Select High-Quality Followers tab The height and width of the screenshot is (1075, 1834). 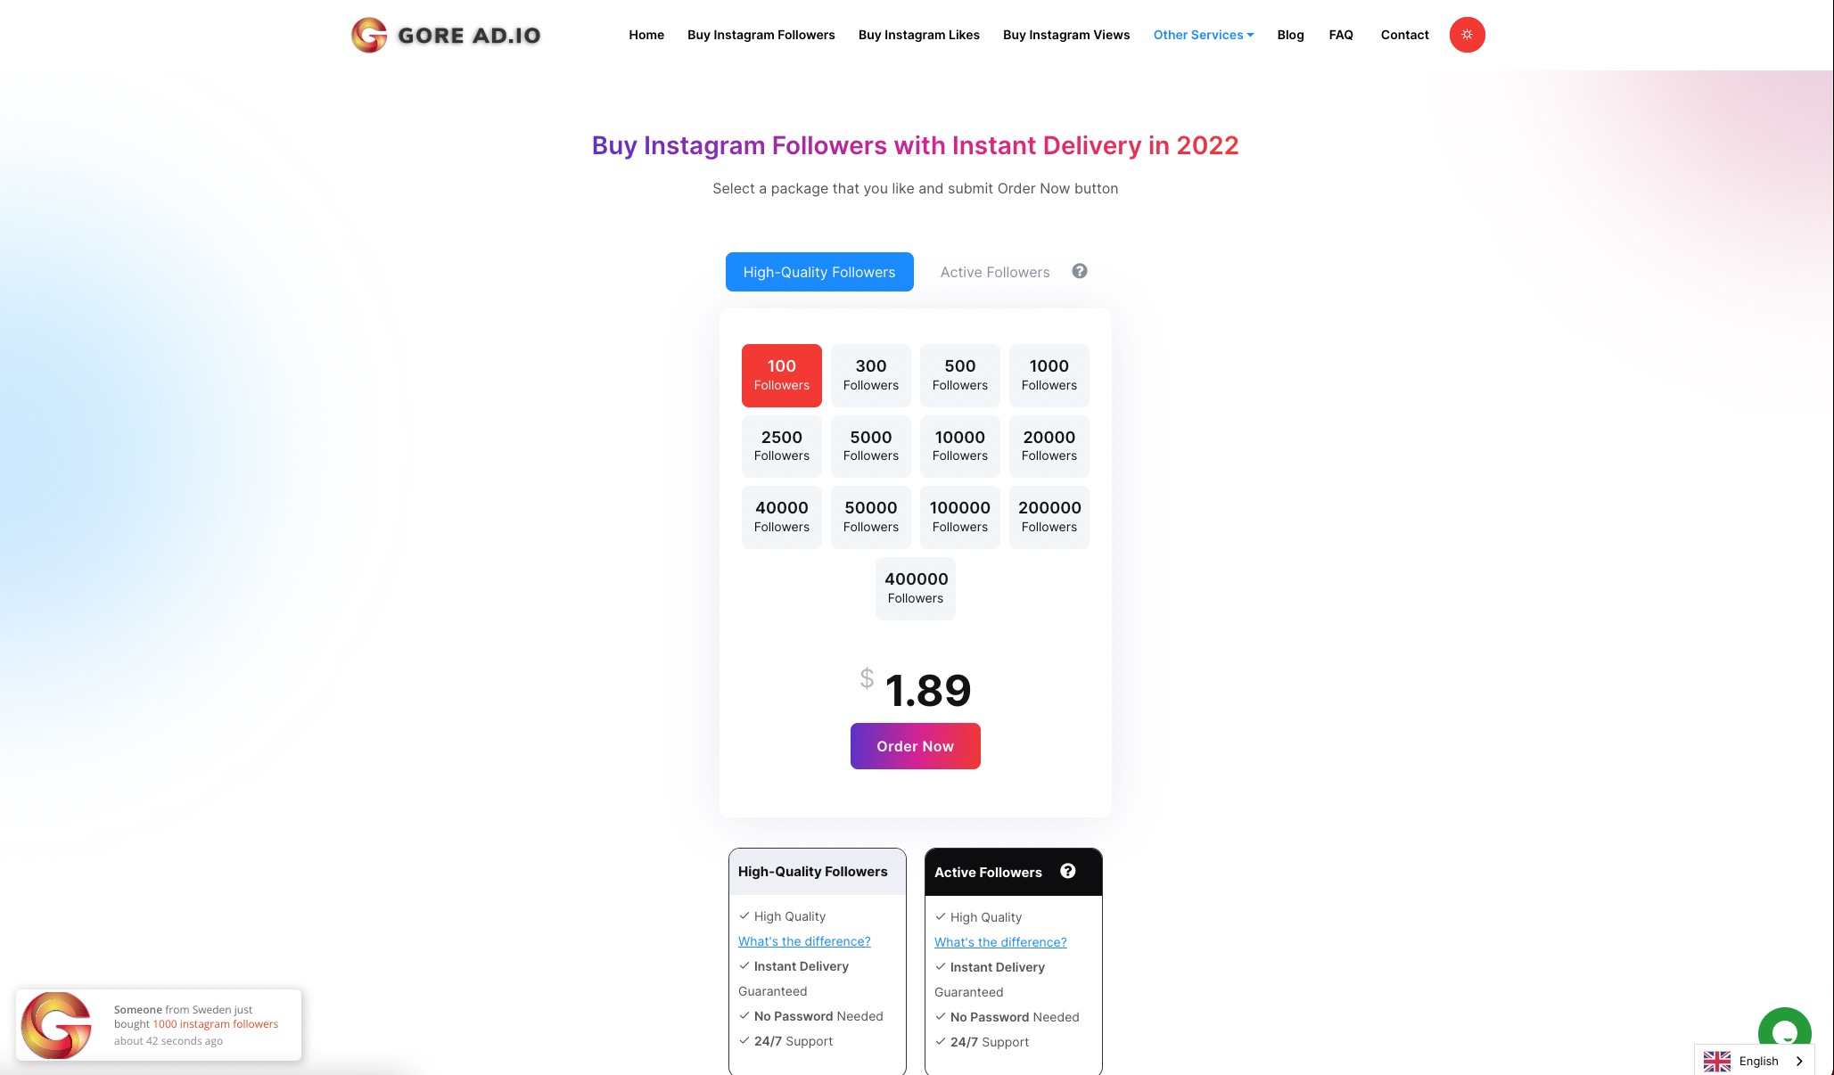click(x=819, y=271)
